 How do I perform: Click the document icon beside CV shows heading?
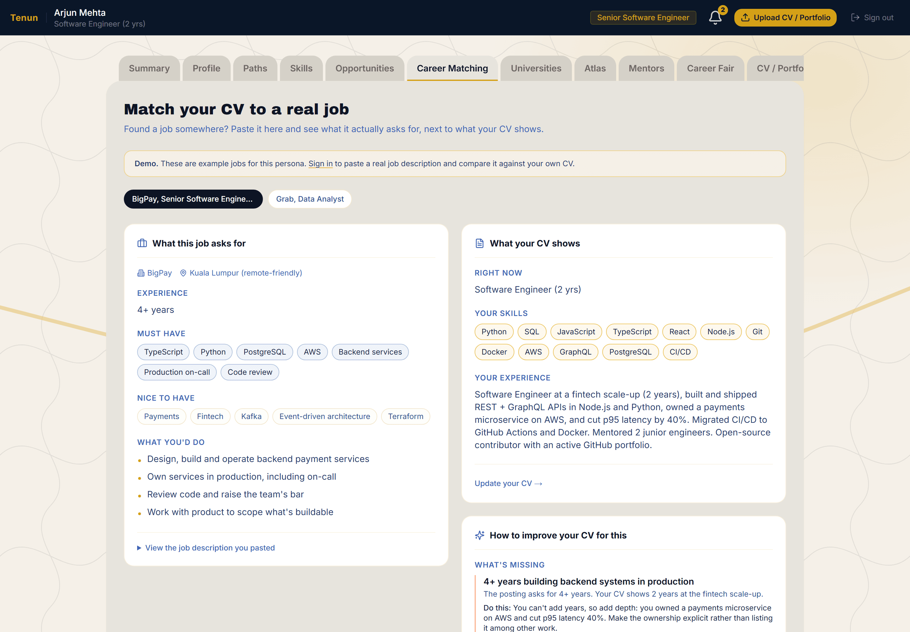479,243
